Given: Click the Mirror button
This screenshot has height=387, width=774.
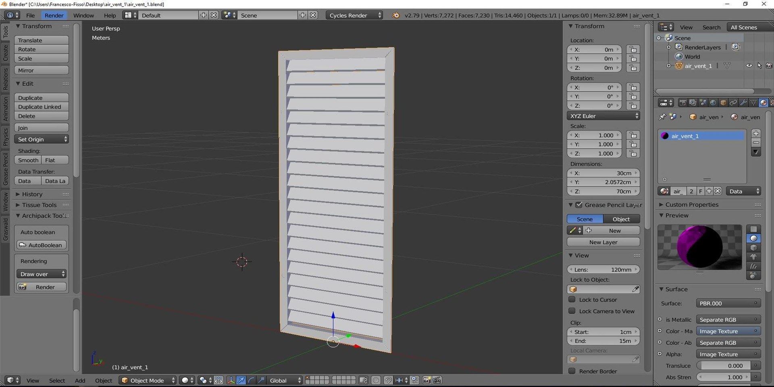Looking at the screenshot, I should click(42, 70).
